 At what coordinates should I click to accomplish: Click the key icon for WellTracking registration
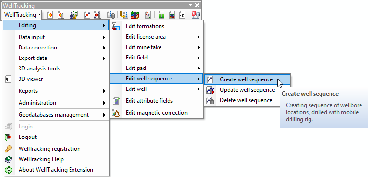pos(8,149)
